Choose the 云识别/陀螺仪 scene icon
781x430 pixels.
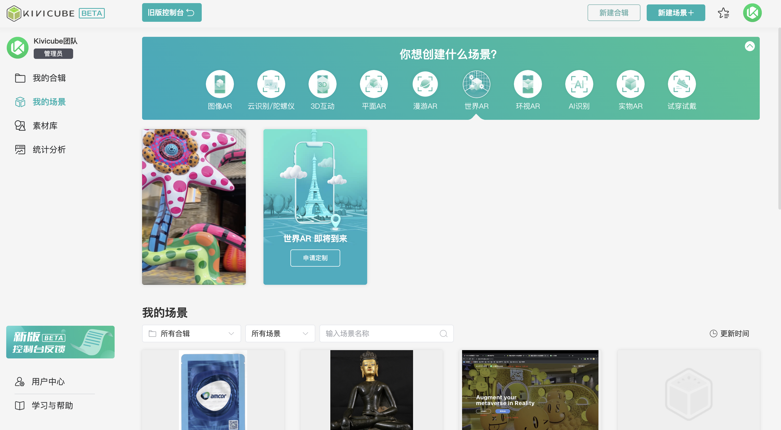tap(271, 84)
